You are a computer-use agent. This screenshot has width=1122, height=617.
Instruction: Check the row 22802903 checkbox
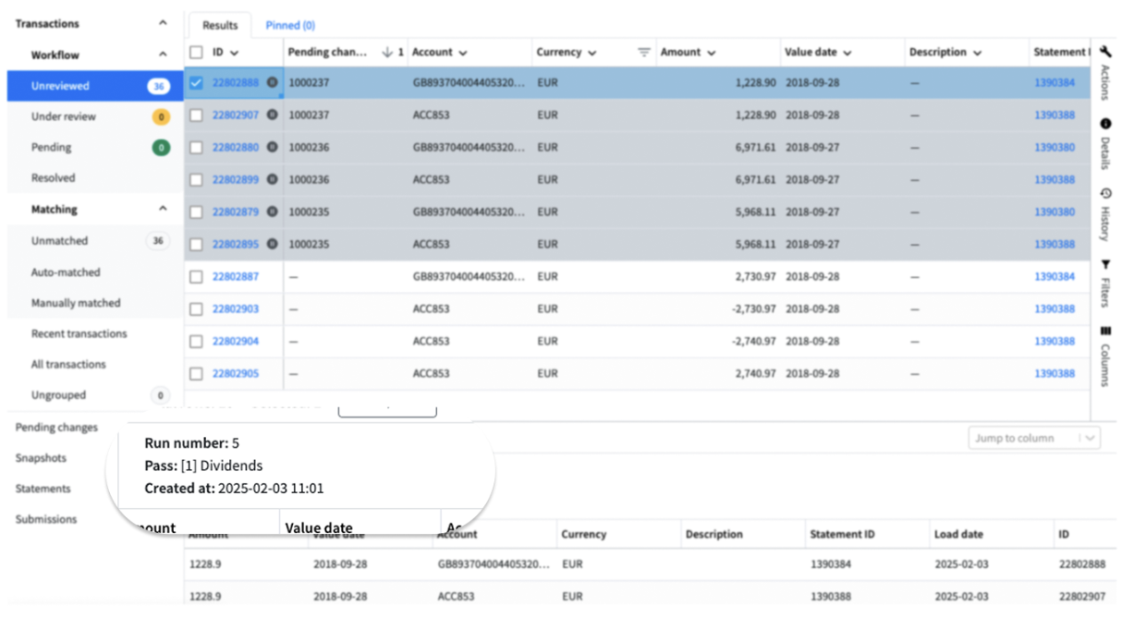coord(196,309)
